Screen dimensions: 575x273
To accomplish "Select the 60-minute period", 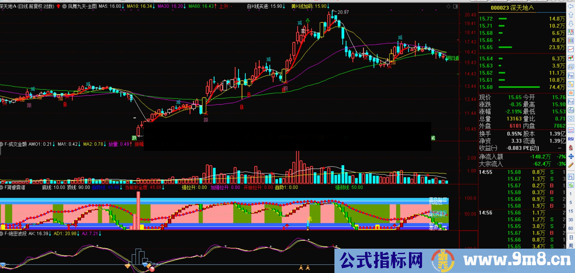I will pos(570,229).
